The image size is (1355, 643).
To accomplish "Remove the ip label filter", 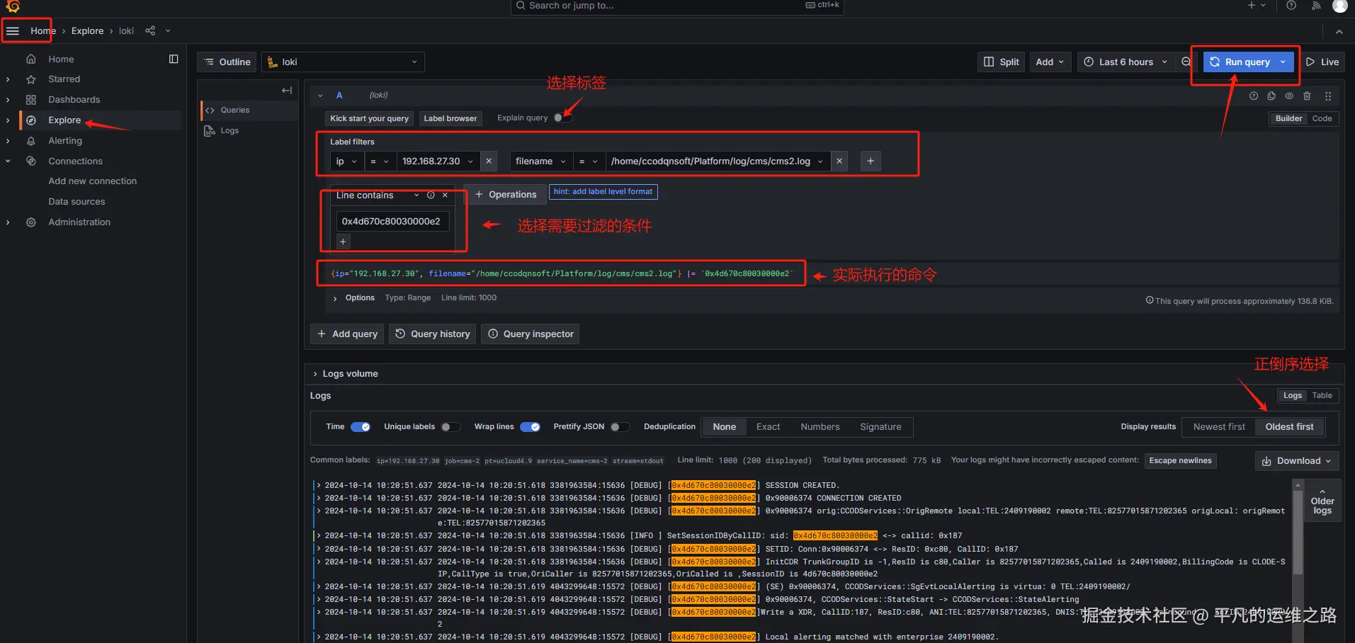I will coord(489,161).
